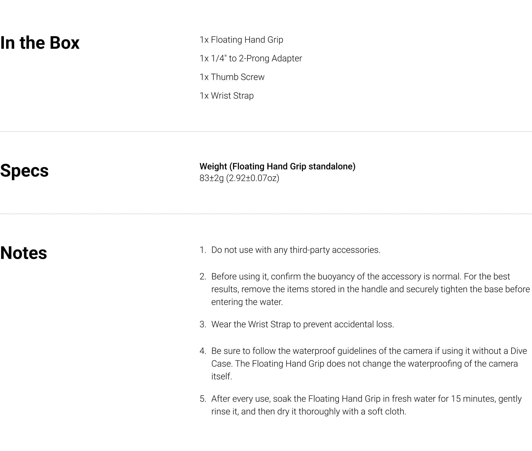The image size is (532, 451).
Task: Select the '1x Floating Hand Grip' item
Action: [241, 40]
